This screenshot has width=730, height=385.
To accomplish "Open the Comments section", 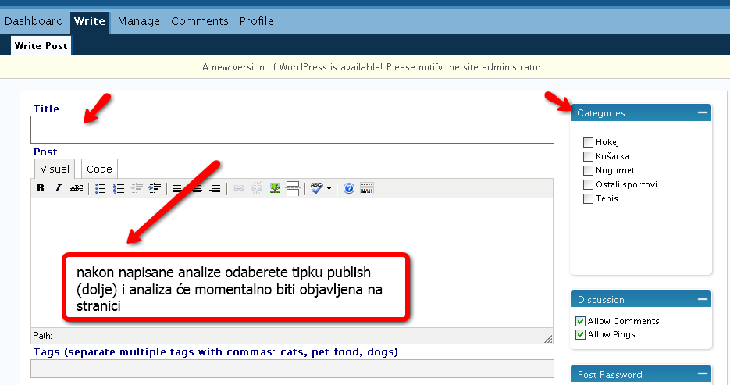I will pos(200,21).
